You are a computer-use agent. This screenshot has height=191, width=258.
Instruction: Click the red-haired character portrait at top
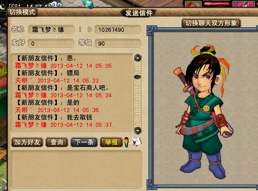193,4
